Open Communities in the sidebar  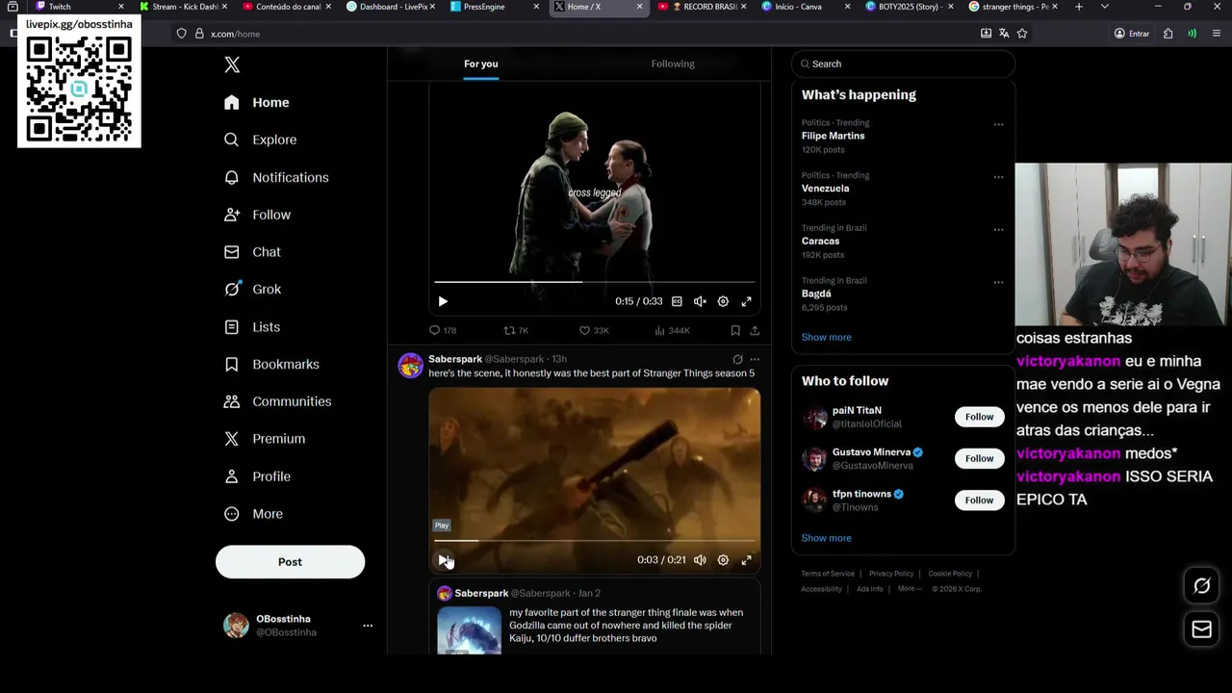coord(277,401)
